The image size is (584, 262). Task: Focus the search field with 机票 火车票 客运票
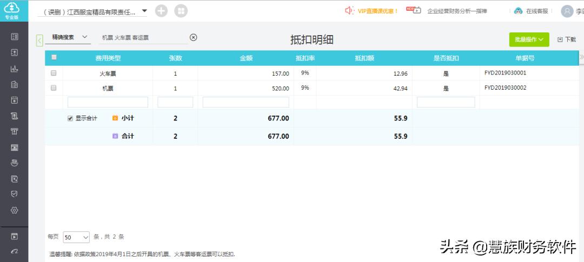143,38
